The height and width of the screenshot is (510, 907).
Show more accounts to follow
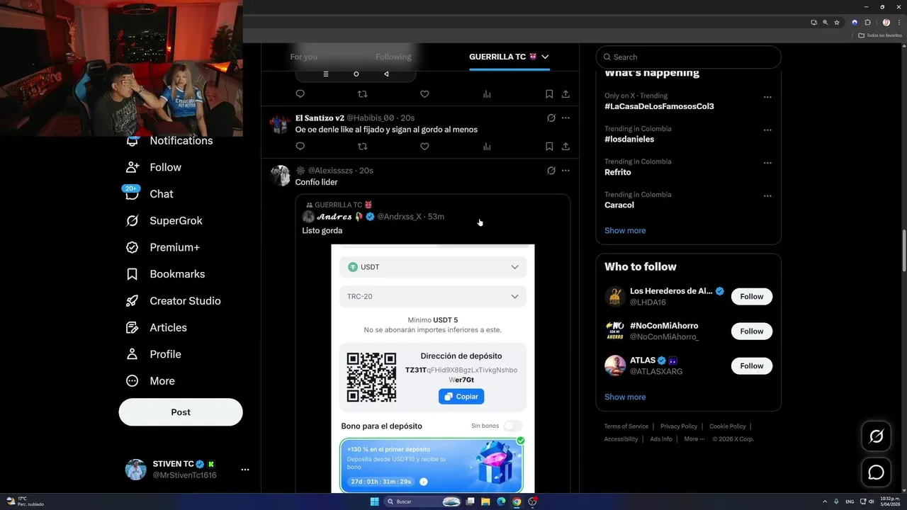[x=625, y=397]
